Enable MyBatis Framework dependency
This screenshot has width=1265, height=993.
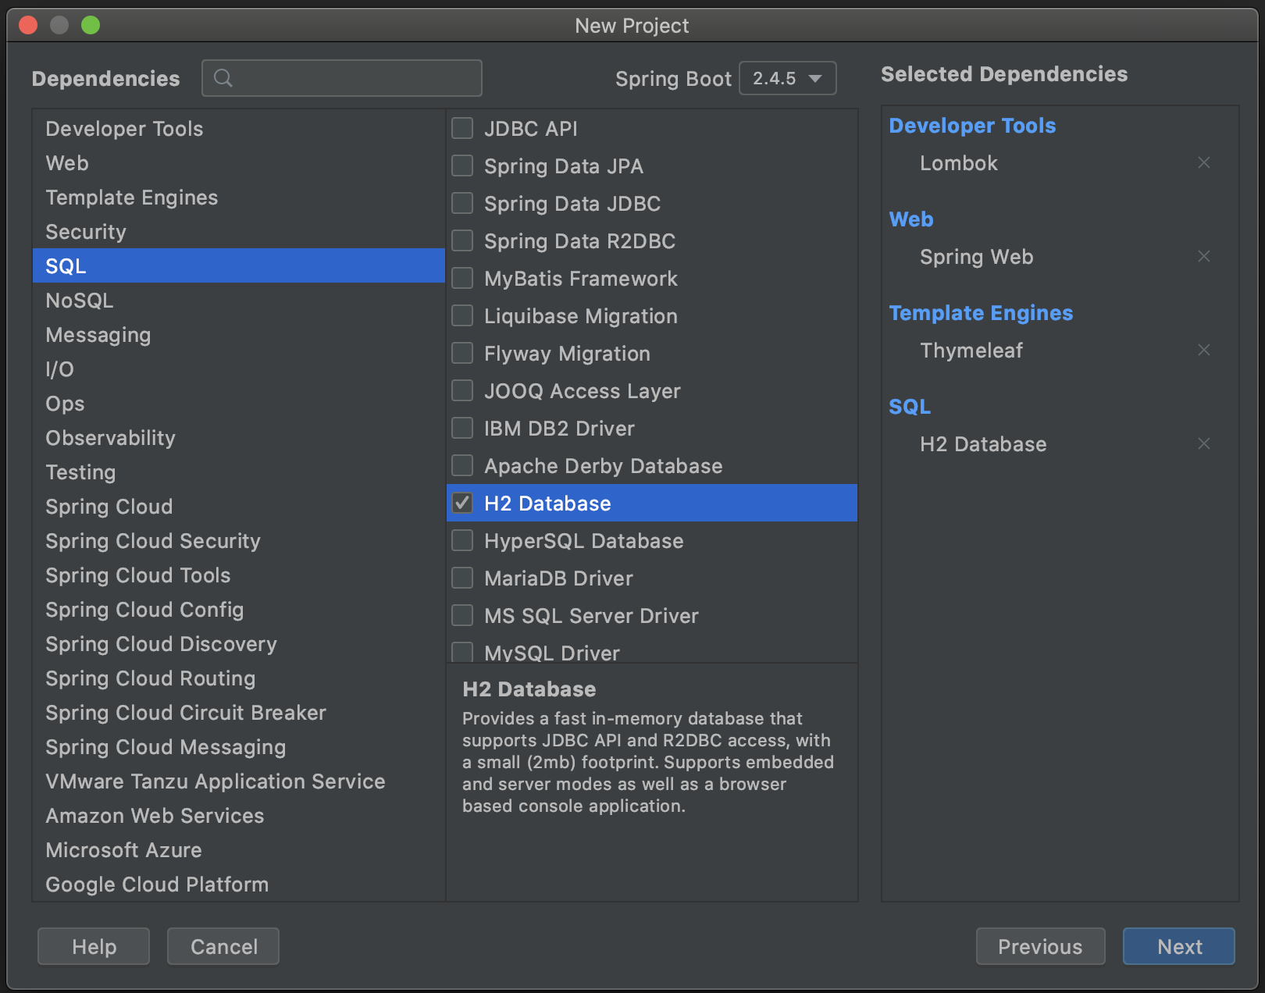[x=462, y=278]
